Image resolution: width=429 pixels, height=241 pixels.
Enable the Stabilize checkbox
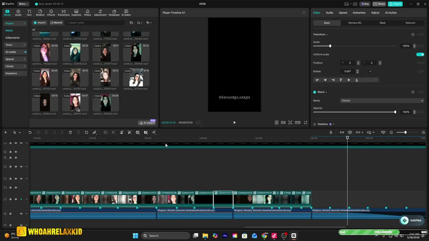tap(314, 124)
